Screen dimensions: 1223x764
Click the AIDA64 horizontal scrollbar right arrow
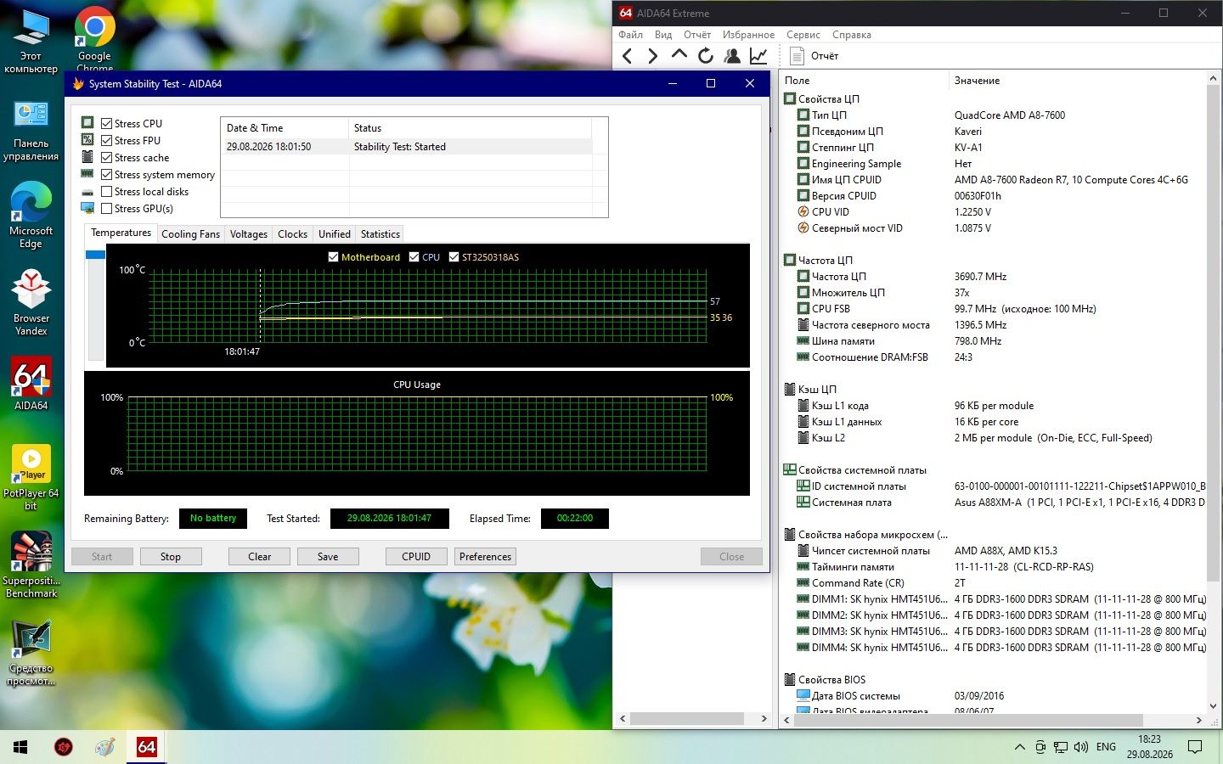[x=1198, y=720]
